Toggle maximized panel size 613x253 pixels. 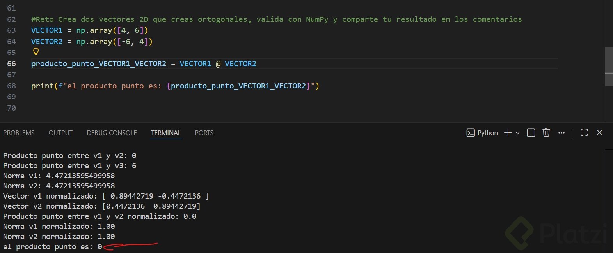[584, 133]
